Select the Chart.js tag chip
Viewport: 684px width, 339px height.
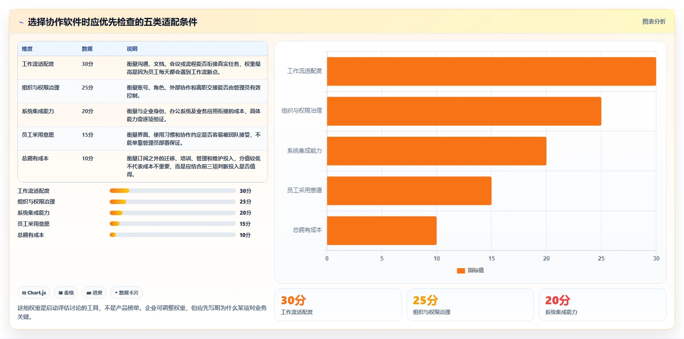point(34,293)
